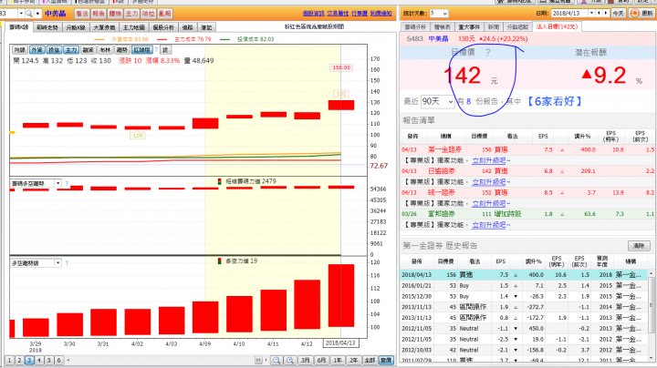Viewport: 657px width, 368px height.
Task: Click the chart scroll pause handle icon
Action: pyautogui.click(x=258, y=360)
